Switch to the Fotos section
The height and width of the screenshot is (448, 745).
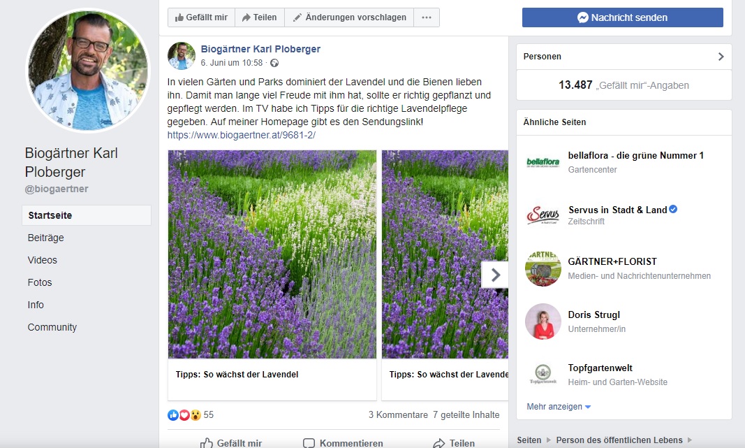coord(40,282)
